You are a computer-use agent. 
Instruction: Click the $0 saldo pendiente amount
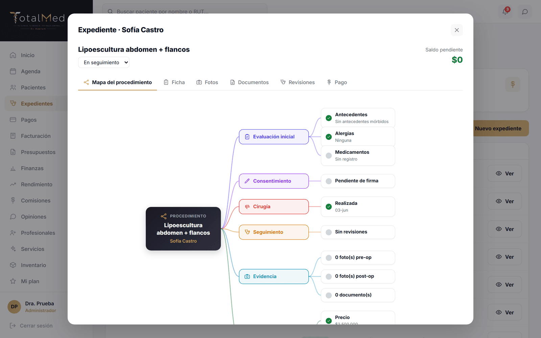(x=457, y=60)
